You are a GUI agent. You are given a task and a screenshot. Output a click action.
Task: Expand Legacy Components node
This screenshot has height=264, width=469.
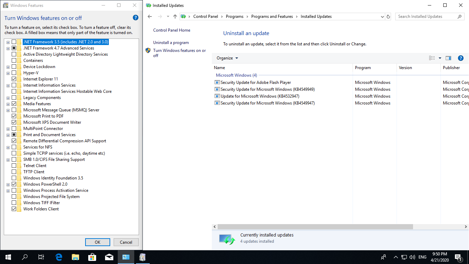[8, 98]
